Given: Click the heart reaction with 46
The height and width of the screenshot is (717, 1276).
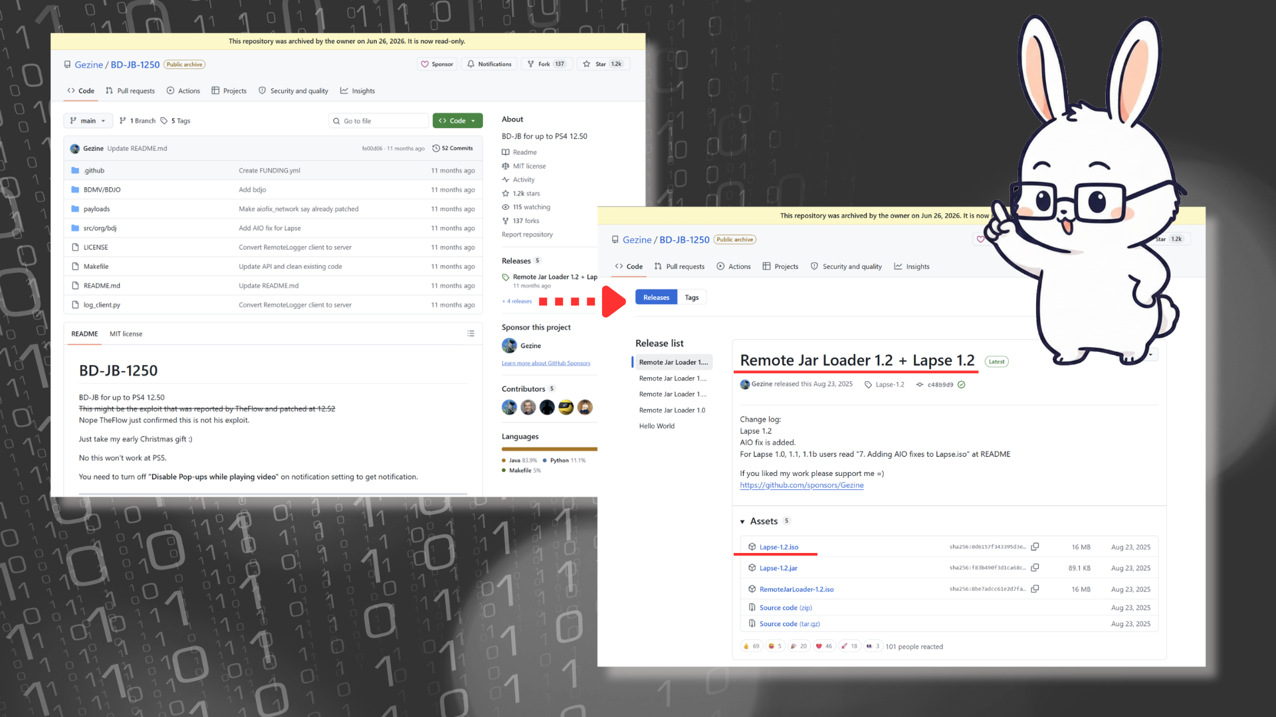Looking at the screenshot, I should tap(824, 646).
